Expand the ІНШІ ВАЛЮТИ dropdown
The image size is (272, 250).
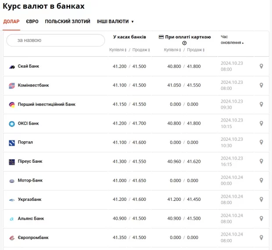115,21
